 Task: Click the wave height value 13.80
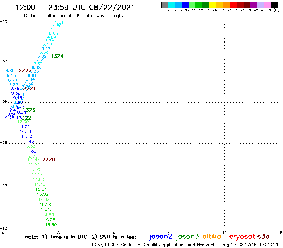tap(33, 159)
